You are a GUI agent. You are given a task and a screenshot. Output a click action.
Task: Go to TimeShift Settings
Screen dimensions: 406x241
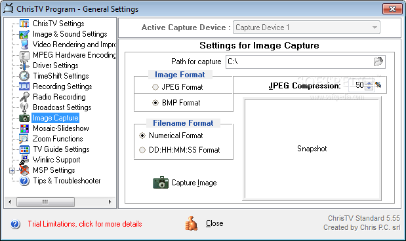(x=61, y=76)
